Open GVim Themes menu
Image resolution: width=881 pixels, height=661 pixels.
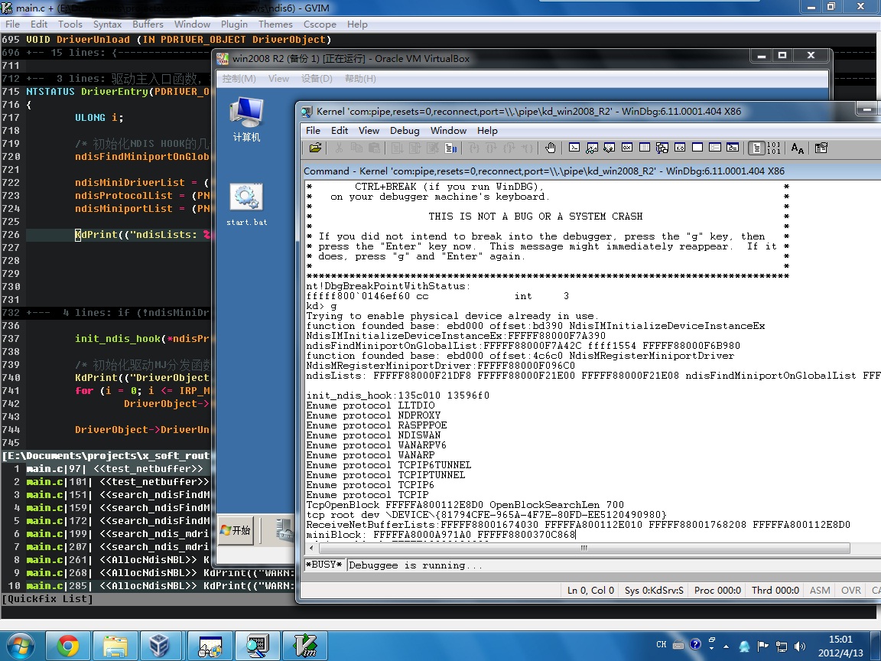[275, 24]
